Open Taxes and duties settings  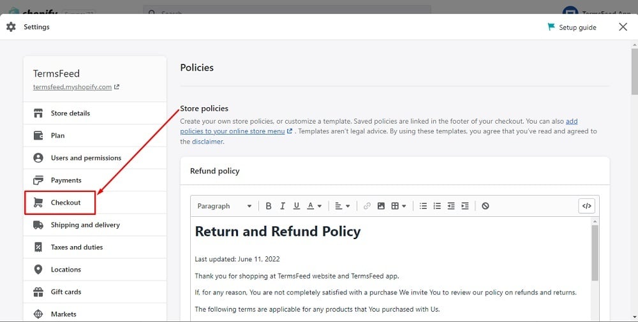95,247
